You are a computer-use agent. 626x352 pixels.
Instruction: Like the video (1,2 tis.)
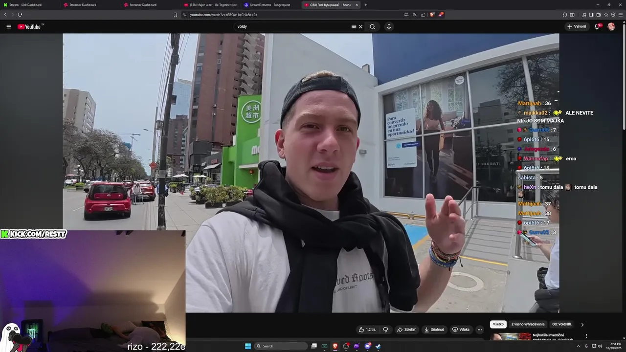pos(367,330)
